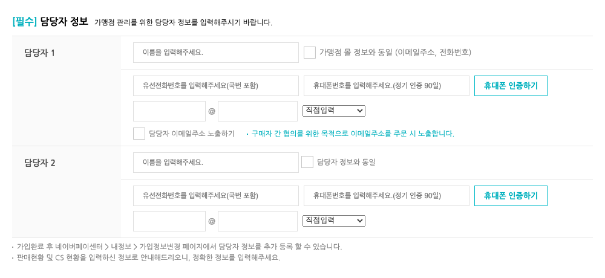
Task: Open 담당자 1 email domain 직접입력 dropdown
Action: pyautogui.click(x=334, y=111)
